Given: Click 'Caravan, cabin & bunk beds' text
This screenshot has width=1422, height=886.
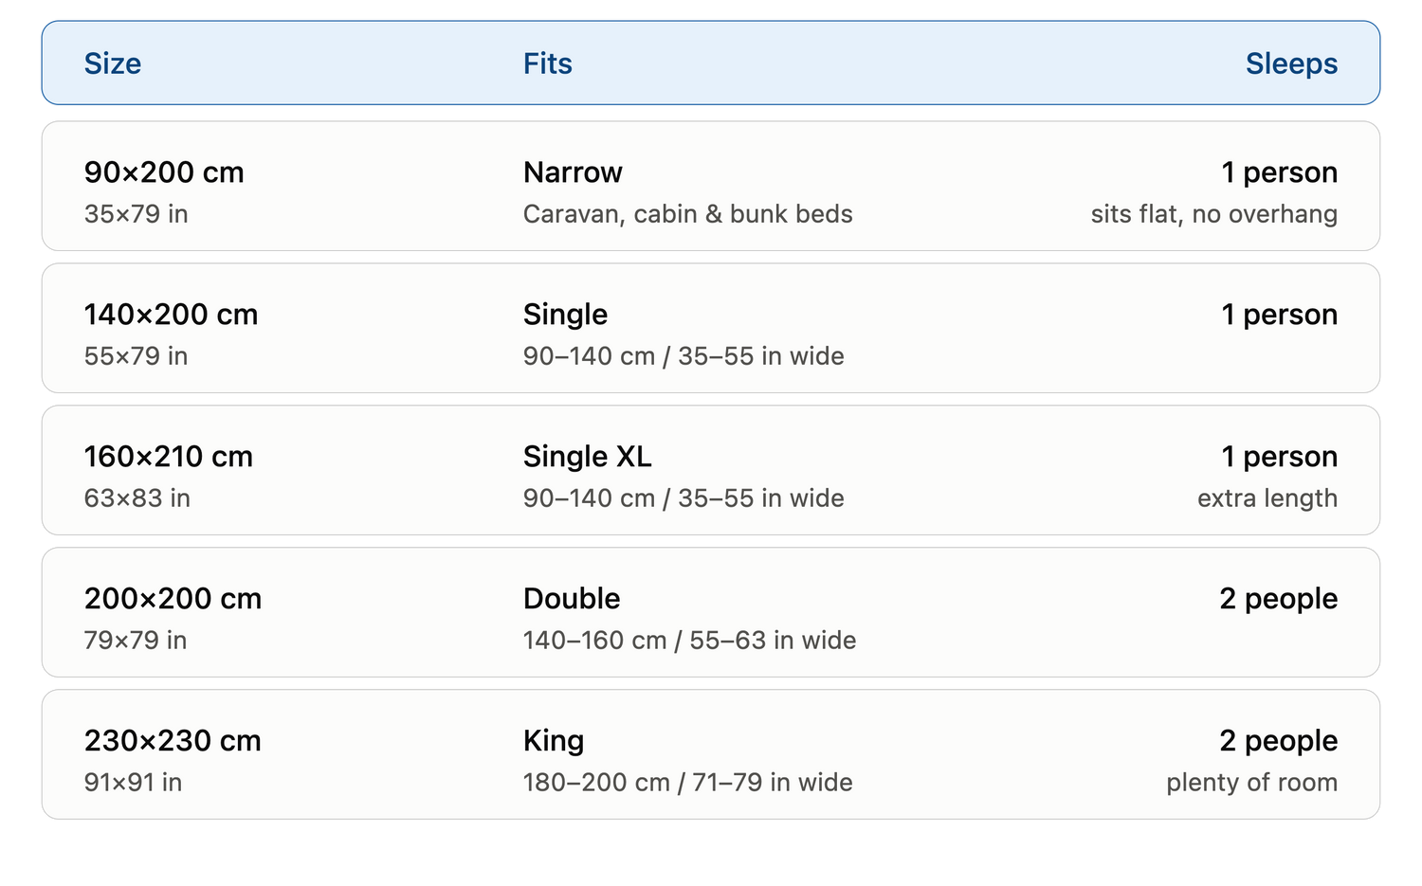Looking at the screenshot, I should click(x=687, y=214).
